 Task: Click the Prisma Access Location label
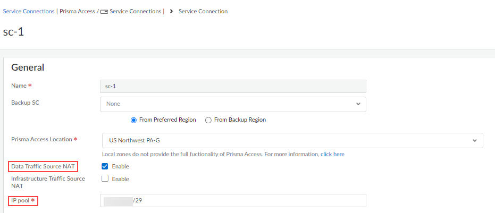tap(41, 139)
